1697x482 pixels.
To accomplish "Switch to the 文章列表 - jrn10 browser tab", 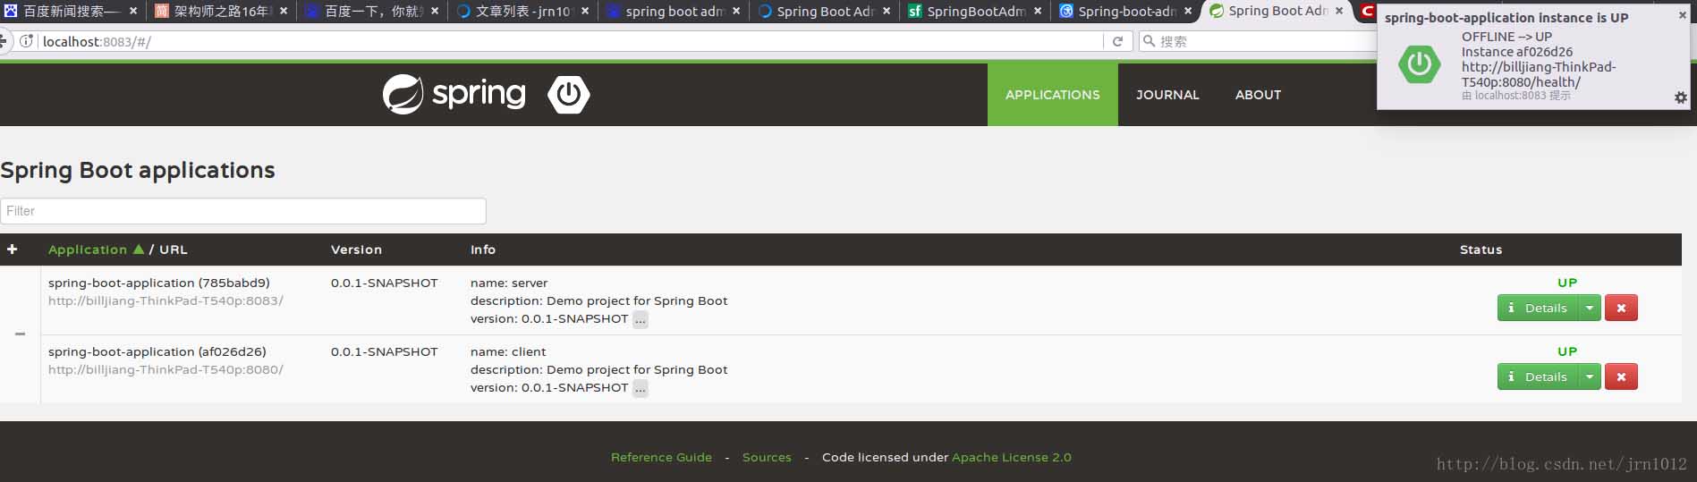I will pos(522,11).
